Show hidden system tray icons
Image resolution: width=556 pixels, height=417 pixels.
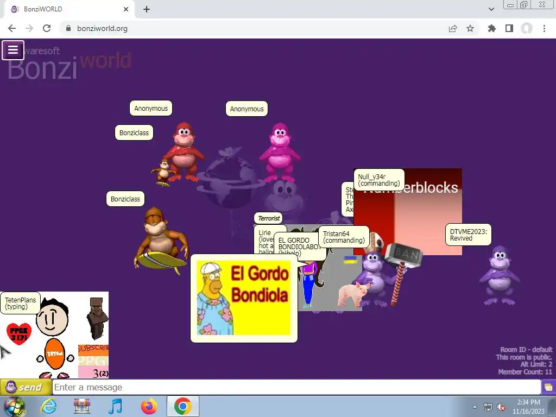click(475, 407)
